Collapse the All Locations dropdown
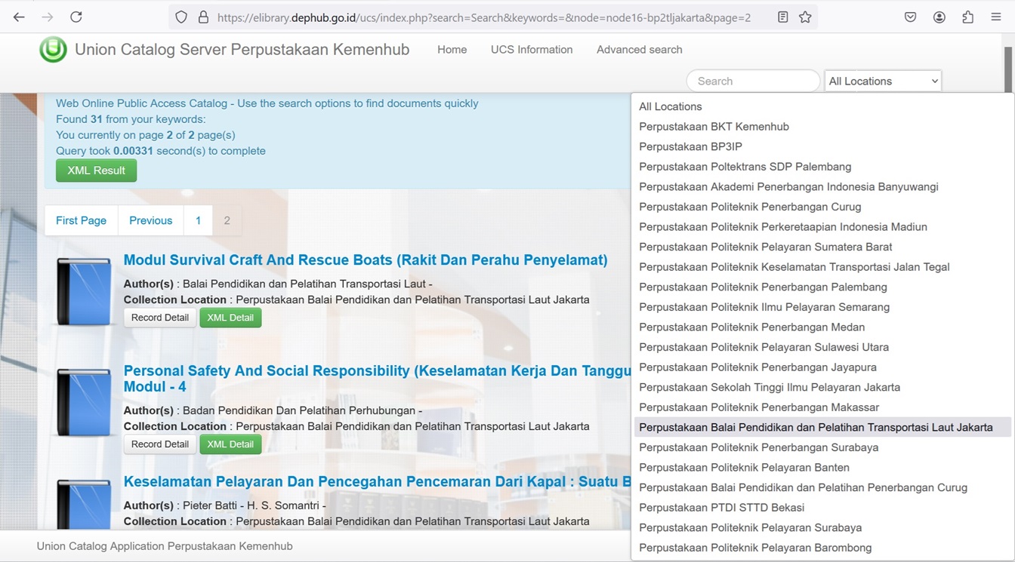Image resolution: width=1015 pixels, height=562 pixels. click(883, 81)
